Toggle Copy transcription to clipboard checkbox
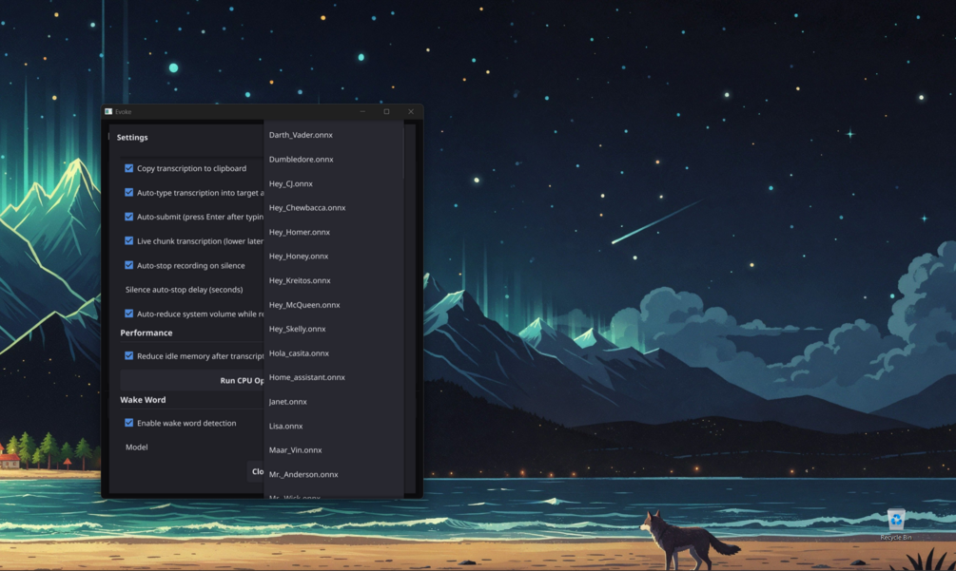This screenshot has height=571, width=956. tap(128, 168)
